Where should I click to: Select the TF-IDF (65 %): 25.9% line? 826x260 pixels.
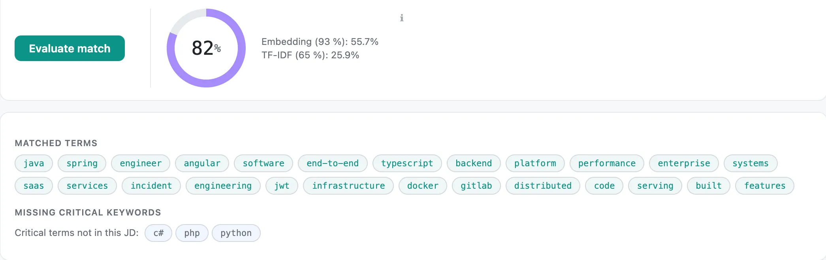[x=310, y=55]
